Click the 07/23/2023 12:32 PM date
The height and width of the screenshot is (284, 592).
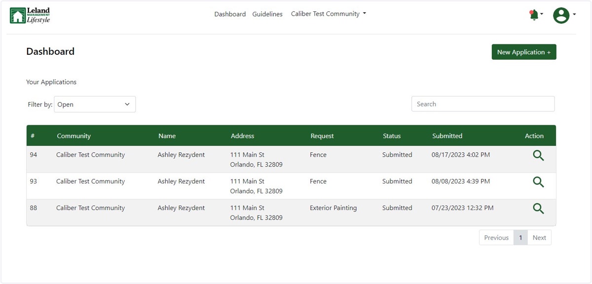pos(462,208)
